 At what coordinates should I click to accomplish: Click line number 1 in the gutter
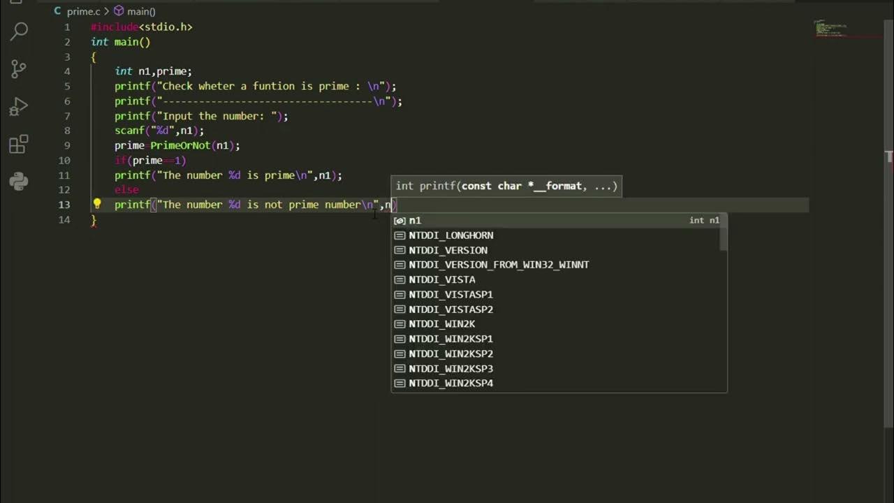coord(67,27)
